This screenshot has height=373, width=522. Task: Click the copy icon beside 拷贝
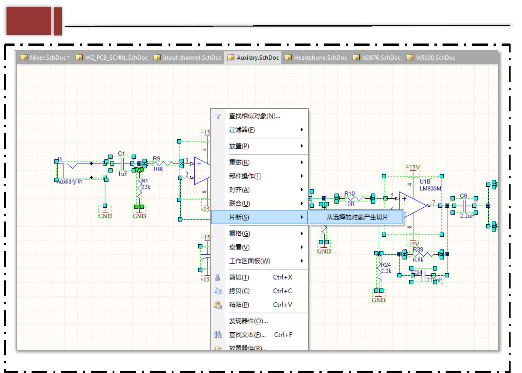218,291
